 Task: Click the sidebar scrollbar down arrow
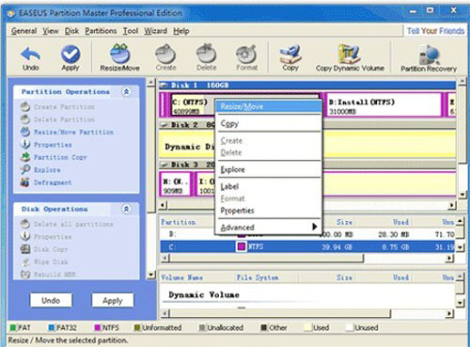point(151,275)
